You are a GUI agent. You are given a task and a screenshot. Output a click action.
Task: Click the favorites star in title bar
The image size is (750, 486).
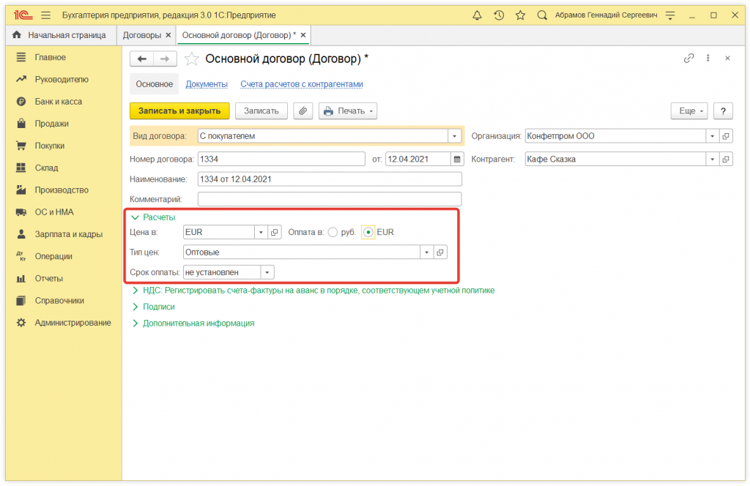[520, 15]
